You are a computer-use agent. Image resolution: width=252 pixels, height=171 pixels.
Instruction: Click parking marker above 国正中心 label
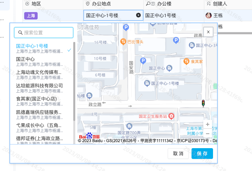click(x=143, y=61)
